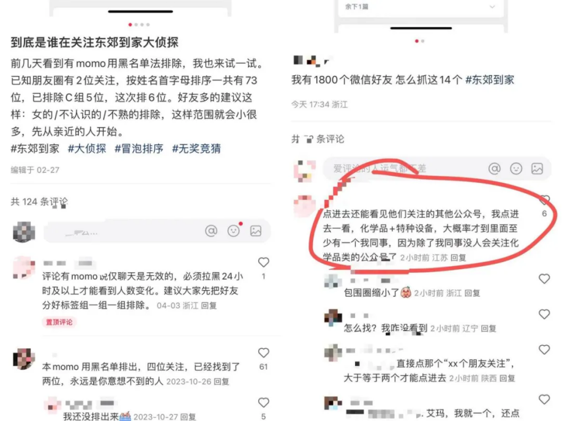Open emoji picker in right comment box
Viewport: 562px width, 421px height.
515,168
